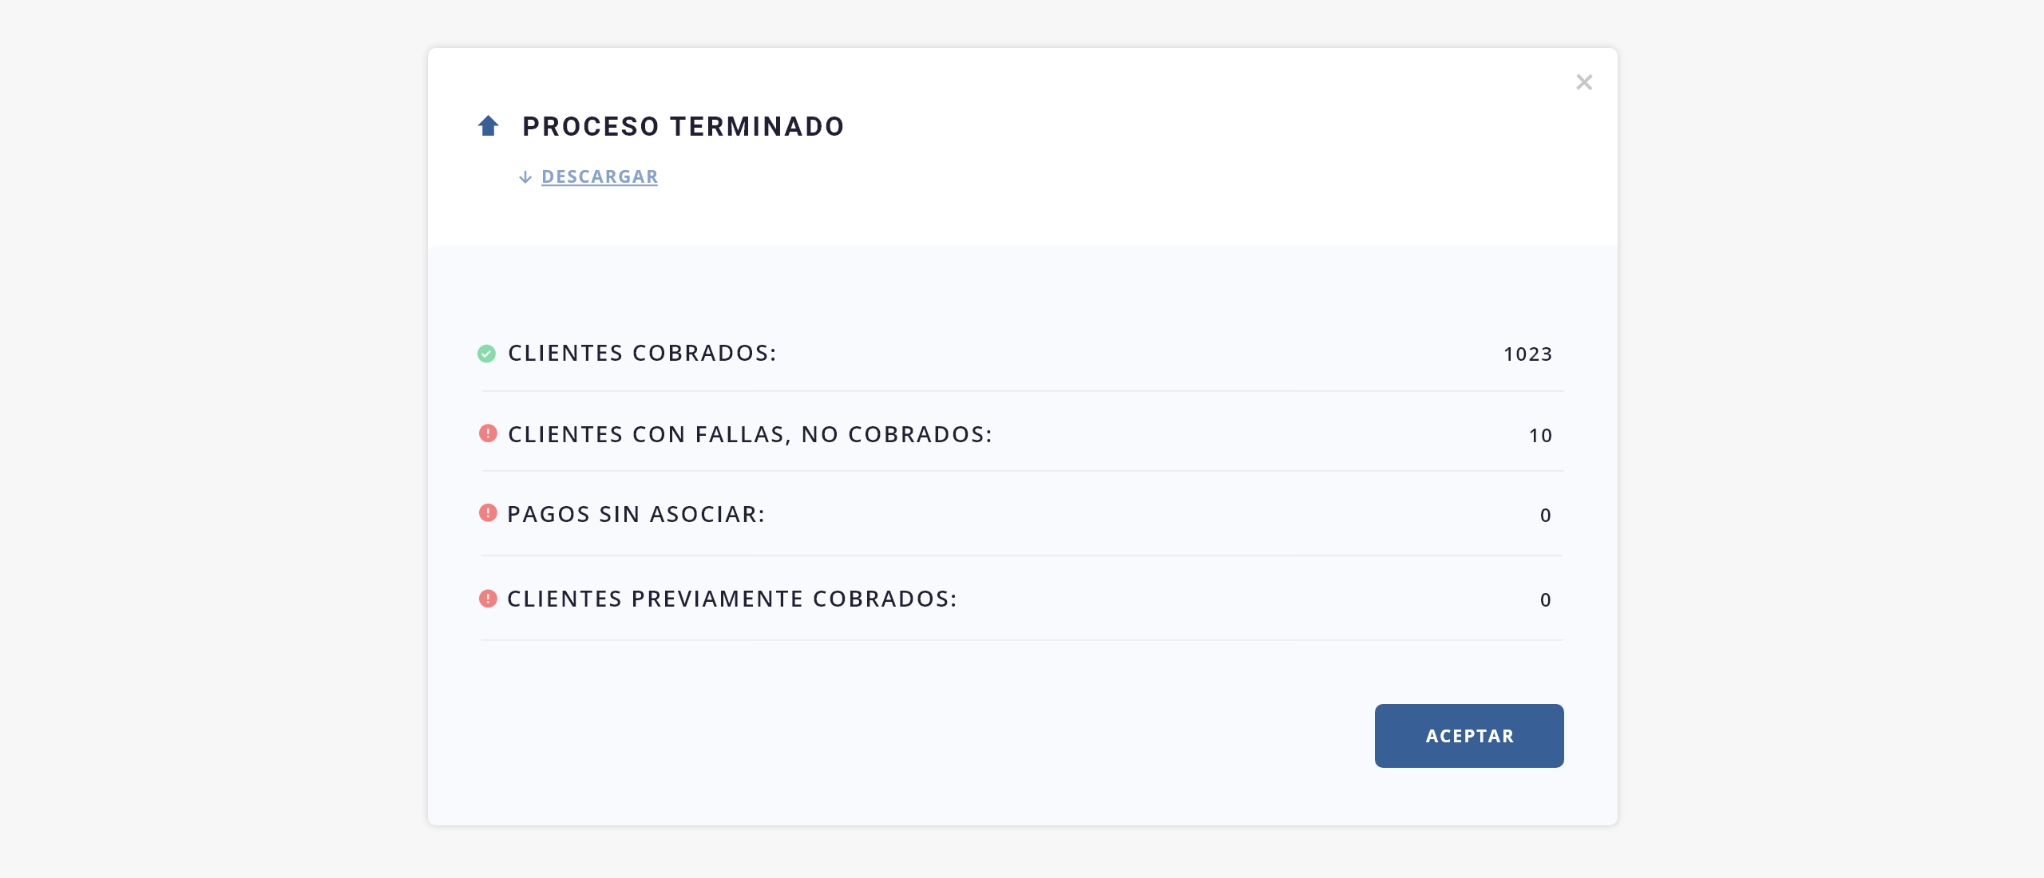Click the PAGOS SIN ASOCIAR label
This screenshot has height=878, width=2044.
[x=636, y=515]
